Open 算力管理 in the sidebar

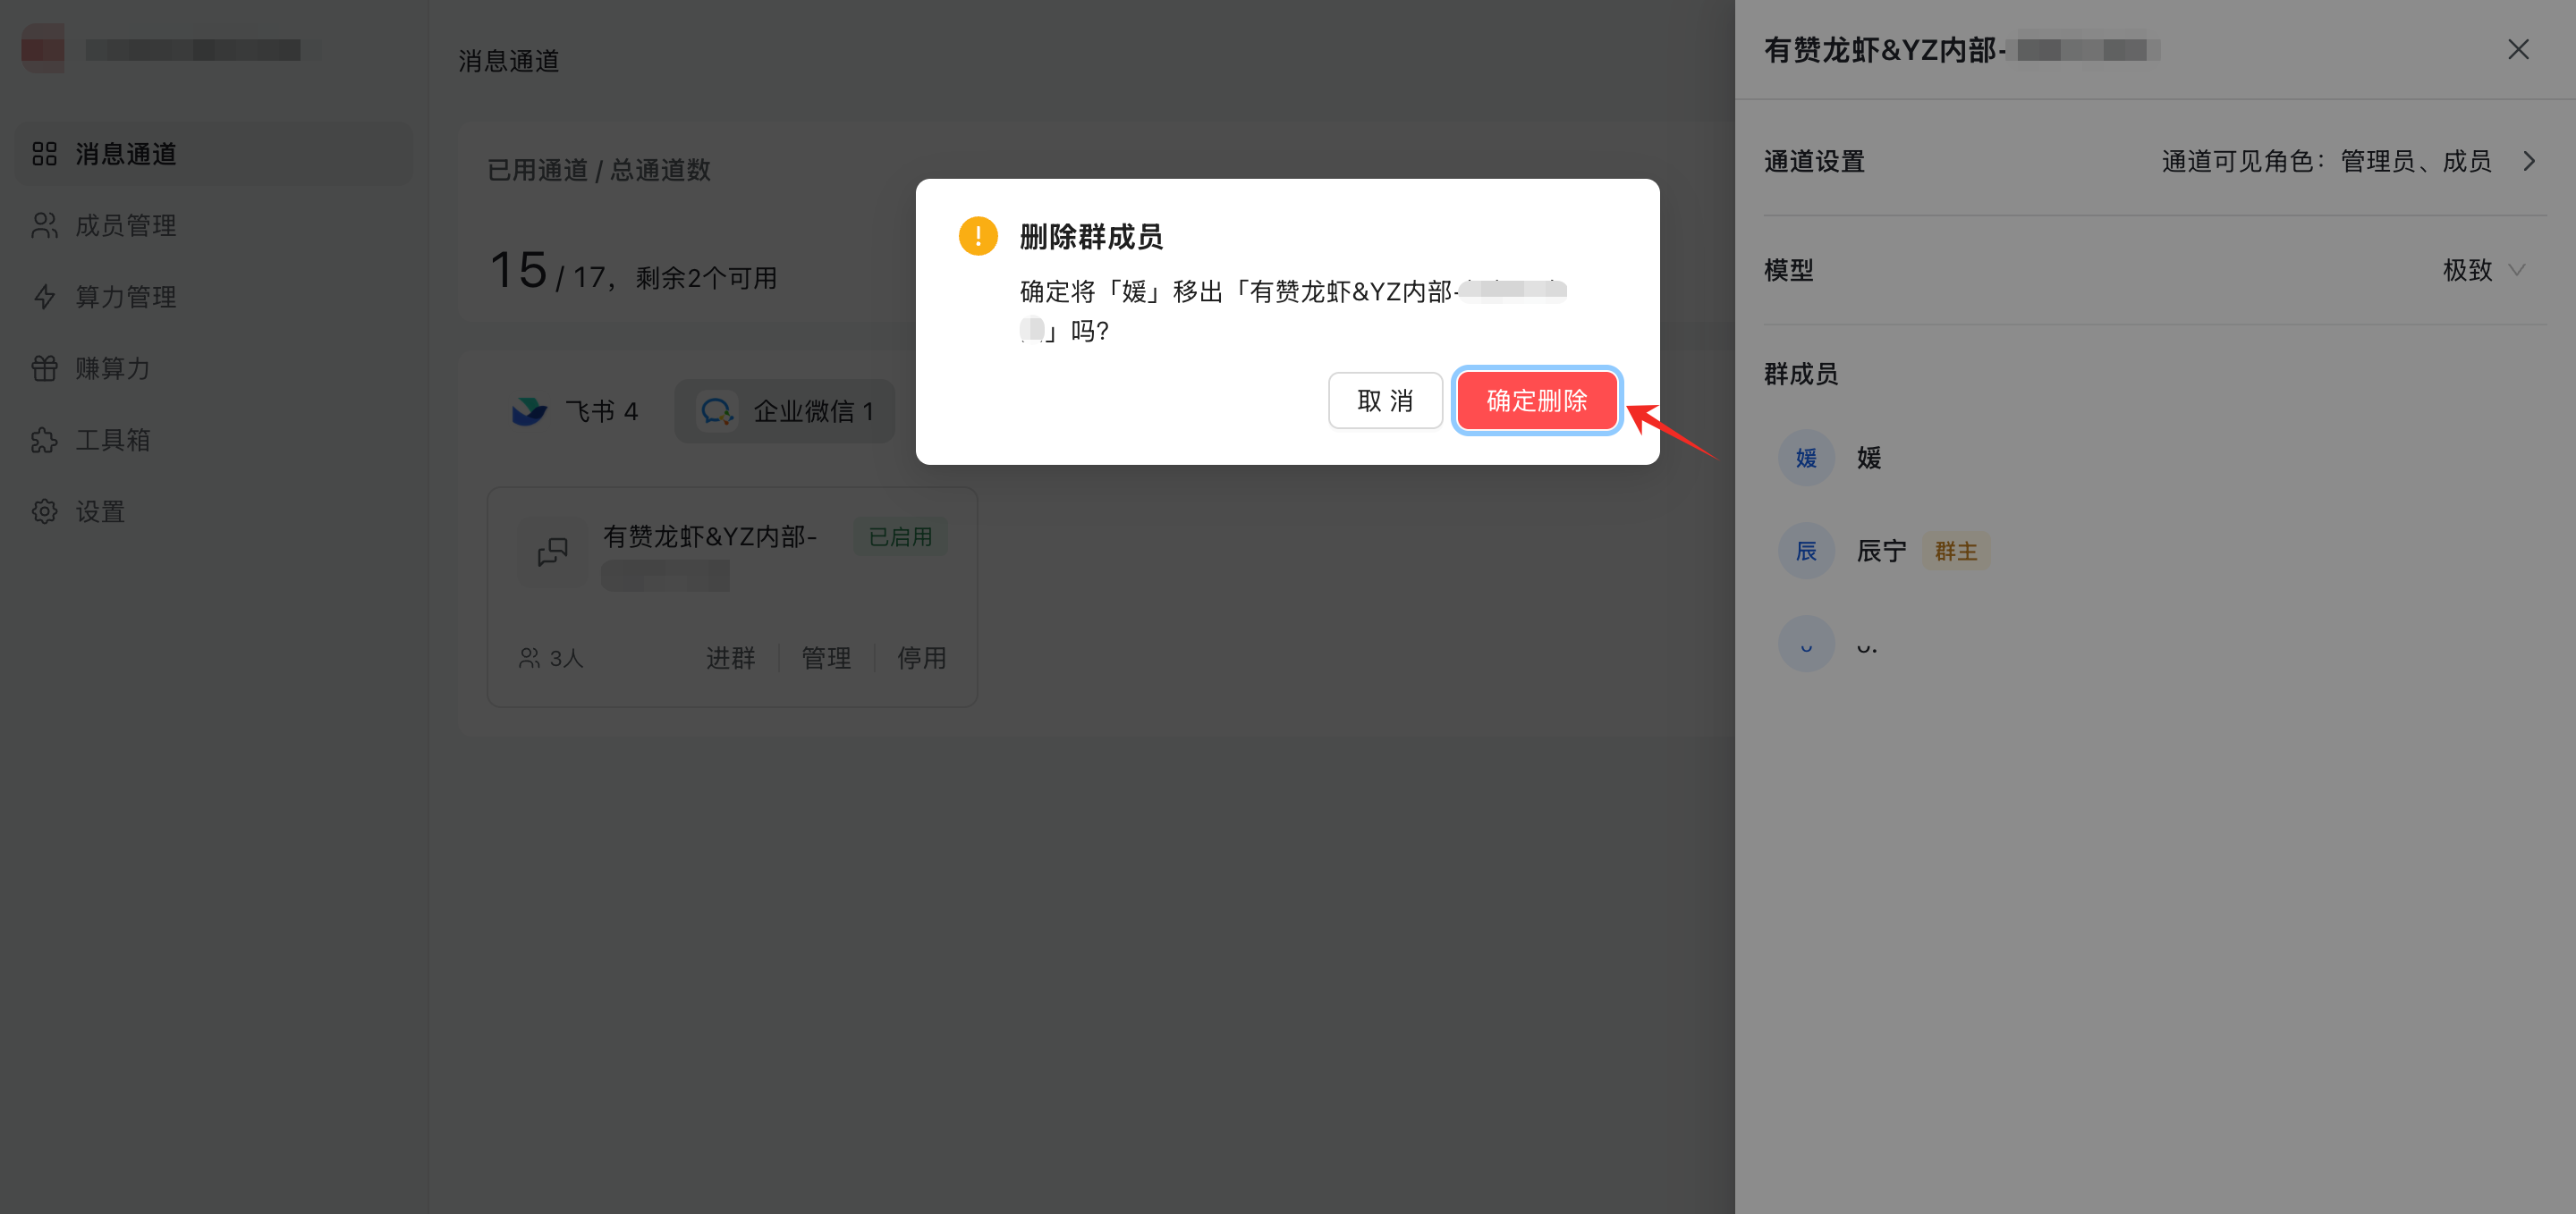[214, 297]
